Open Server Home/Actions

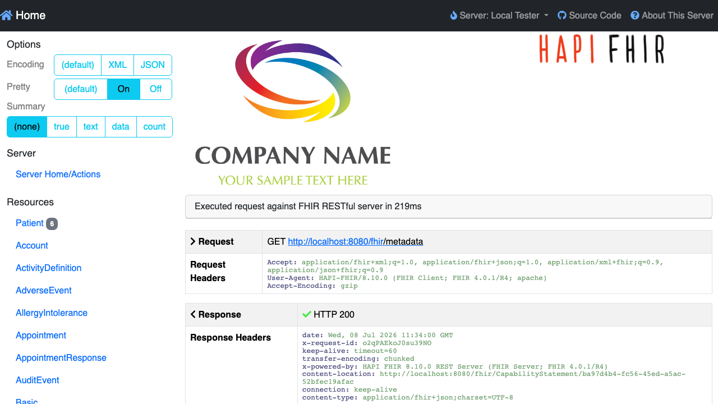(x=58, y=174)
